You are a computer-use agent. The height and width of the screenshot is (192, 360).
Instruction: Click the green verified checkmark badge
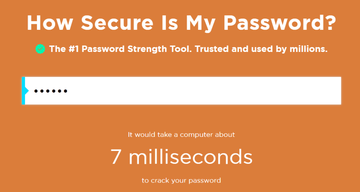(x=40, y=49)
